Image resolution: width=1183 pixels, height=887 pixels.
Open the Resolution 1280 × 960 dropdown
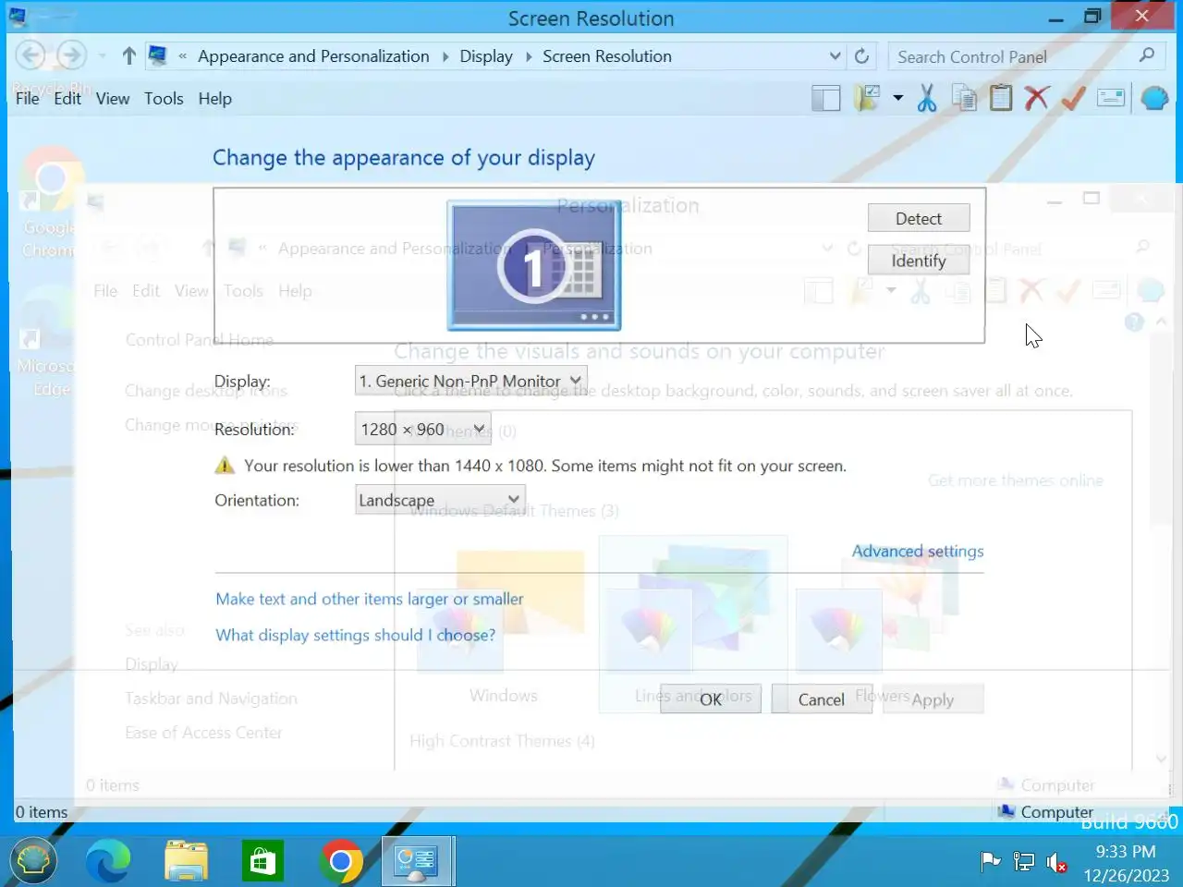coord(422,429)
